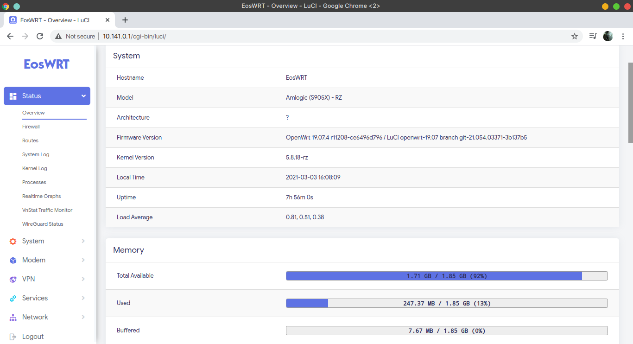
Task: Click the Not secure warning icon
Action: [x=58, y=36]
